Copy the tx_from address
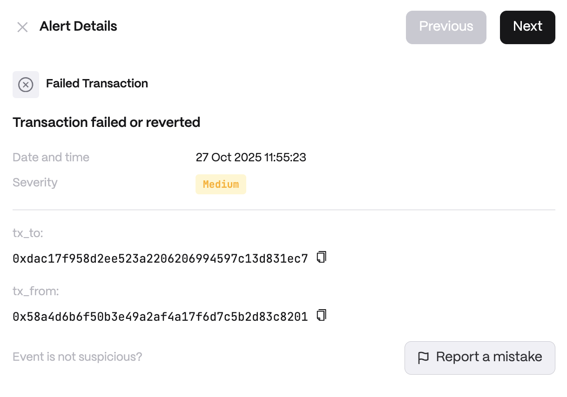The height and width of the screenshot is (397, 567). (x=322, y=316)
